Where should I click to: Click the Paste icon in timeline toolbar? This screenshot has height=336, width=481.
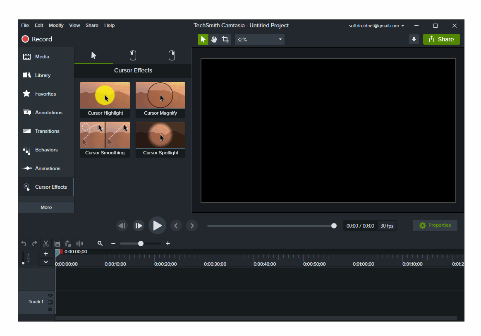68,244
